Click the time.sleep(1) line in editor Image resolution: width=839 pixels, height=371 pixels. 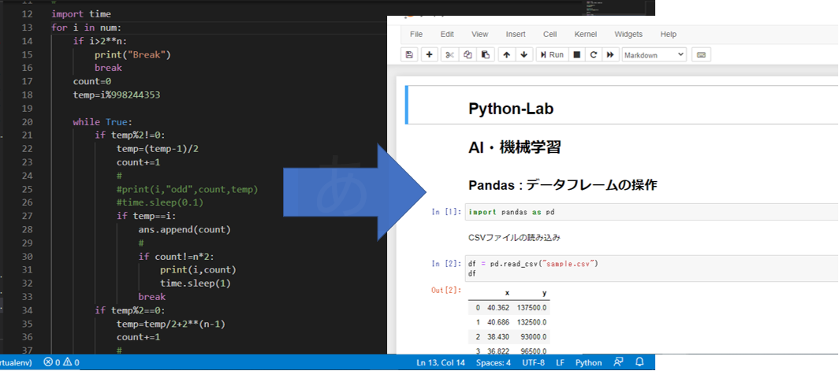tap(196, 284)
